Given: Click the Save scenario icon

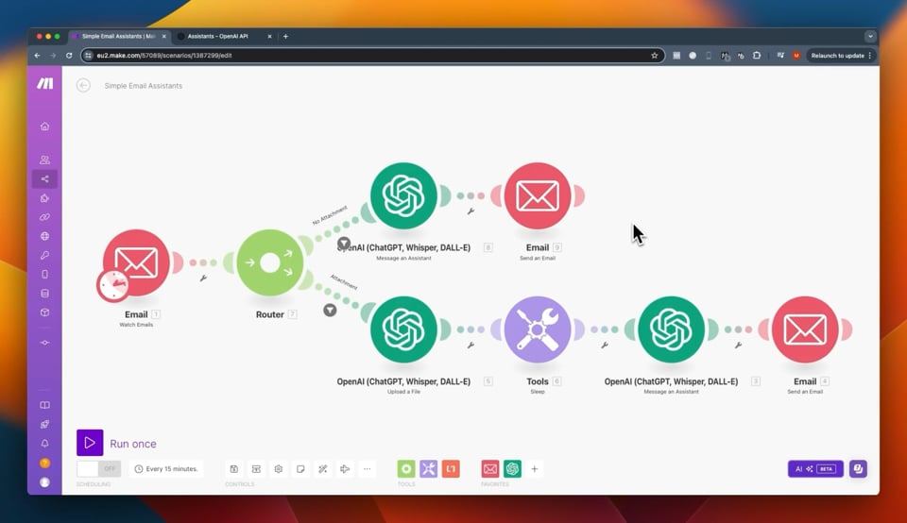Looking at the screenshot, I should click(x=233, y=468).
